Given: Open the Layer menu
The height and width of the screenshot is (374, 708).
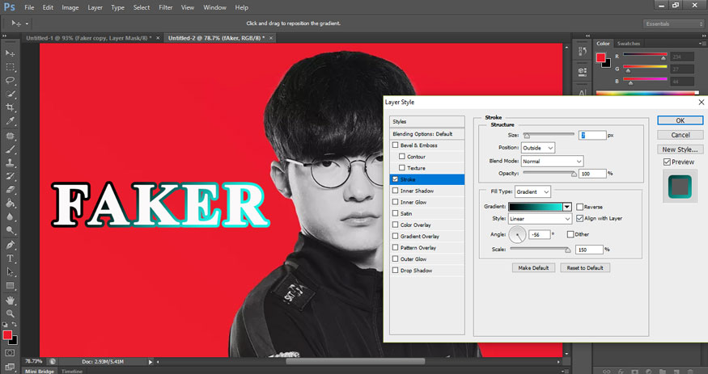Looking at the screenshot, I should (x=95, y=7).
